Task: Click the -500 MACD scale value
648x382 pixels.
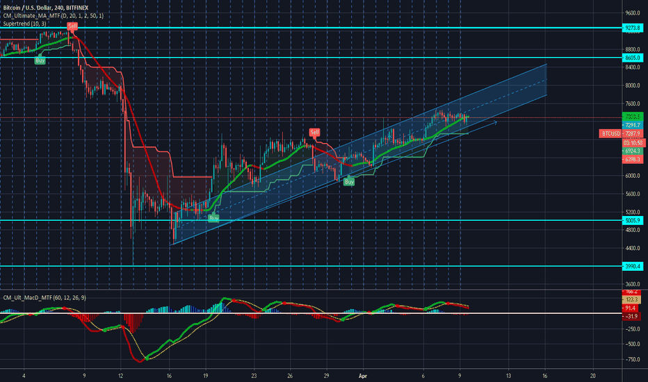Action: [x=631, y=344]
